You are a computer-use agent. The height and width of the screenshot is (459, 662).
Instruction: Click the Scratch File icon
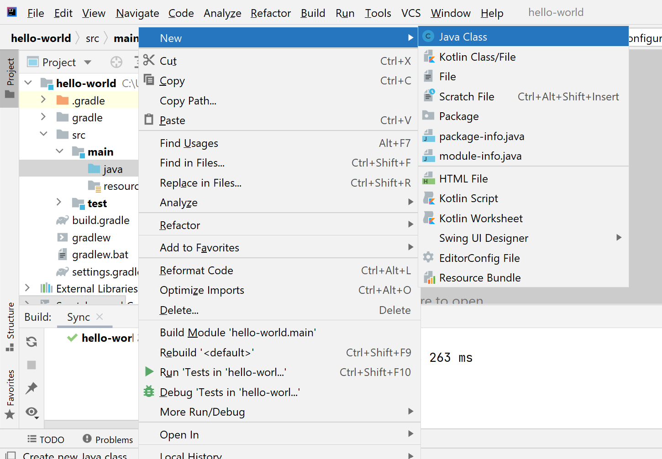[428, 96]
